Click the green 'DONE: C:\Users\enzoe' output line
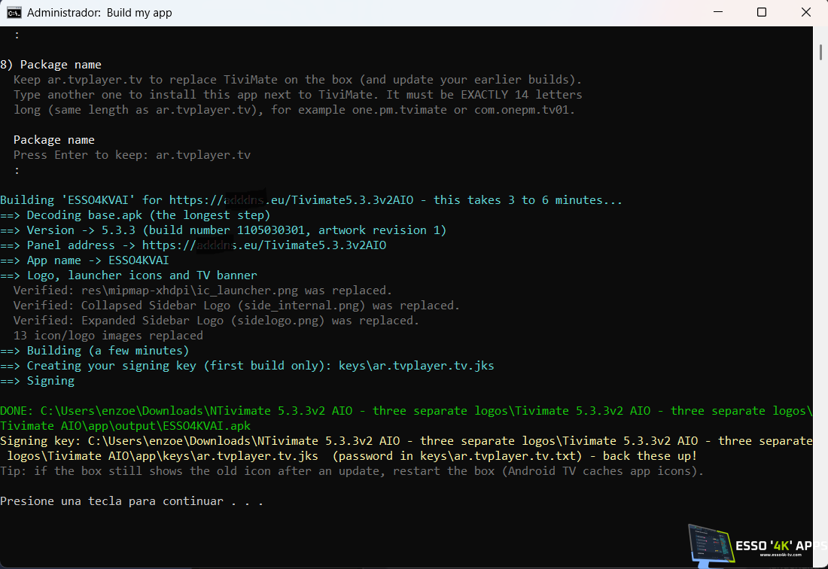828x569 pixels. pos(406,411)
